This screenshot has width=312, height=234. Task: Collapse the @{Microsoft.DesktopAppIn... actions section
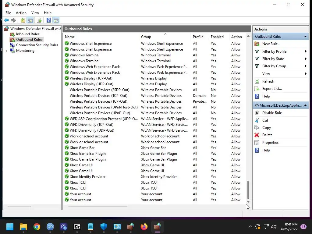(305, 105)
